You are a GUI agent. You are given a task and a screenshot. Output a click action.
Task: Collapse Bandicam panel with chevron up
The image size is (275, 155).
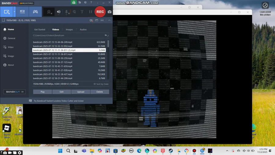pos(109,21)
